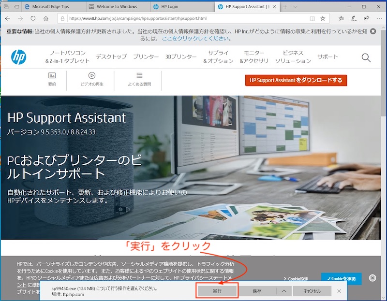Open the ノートパソコン & 2-in-1 タブレット menu

(x=67, y=57)
